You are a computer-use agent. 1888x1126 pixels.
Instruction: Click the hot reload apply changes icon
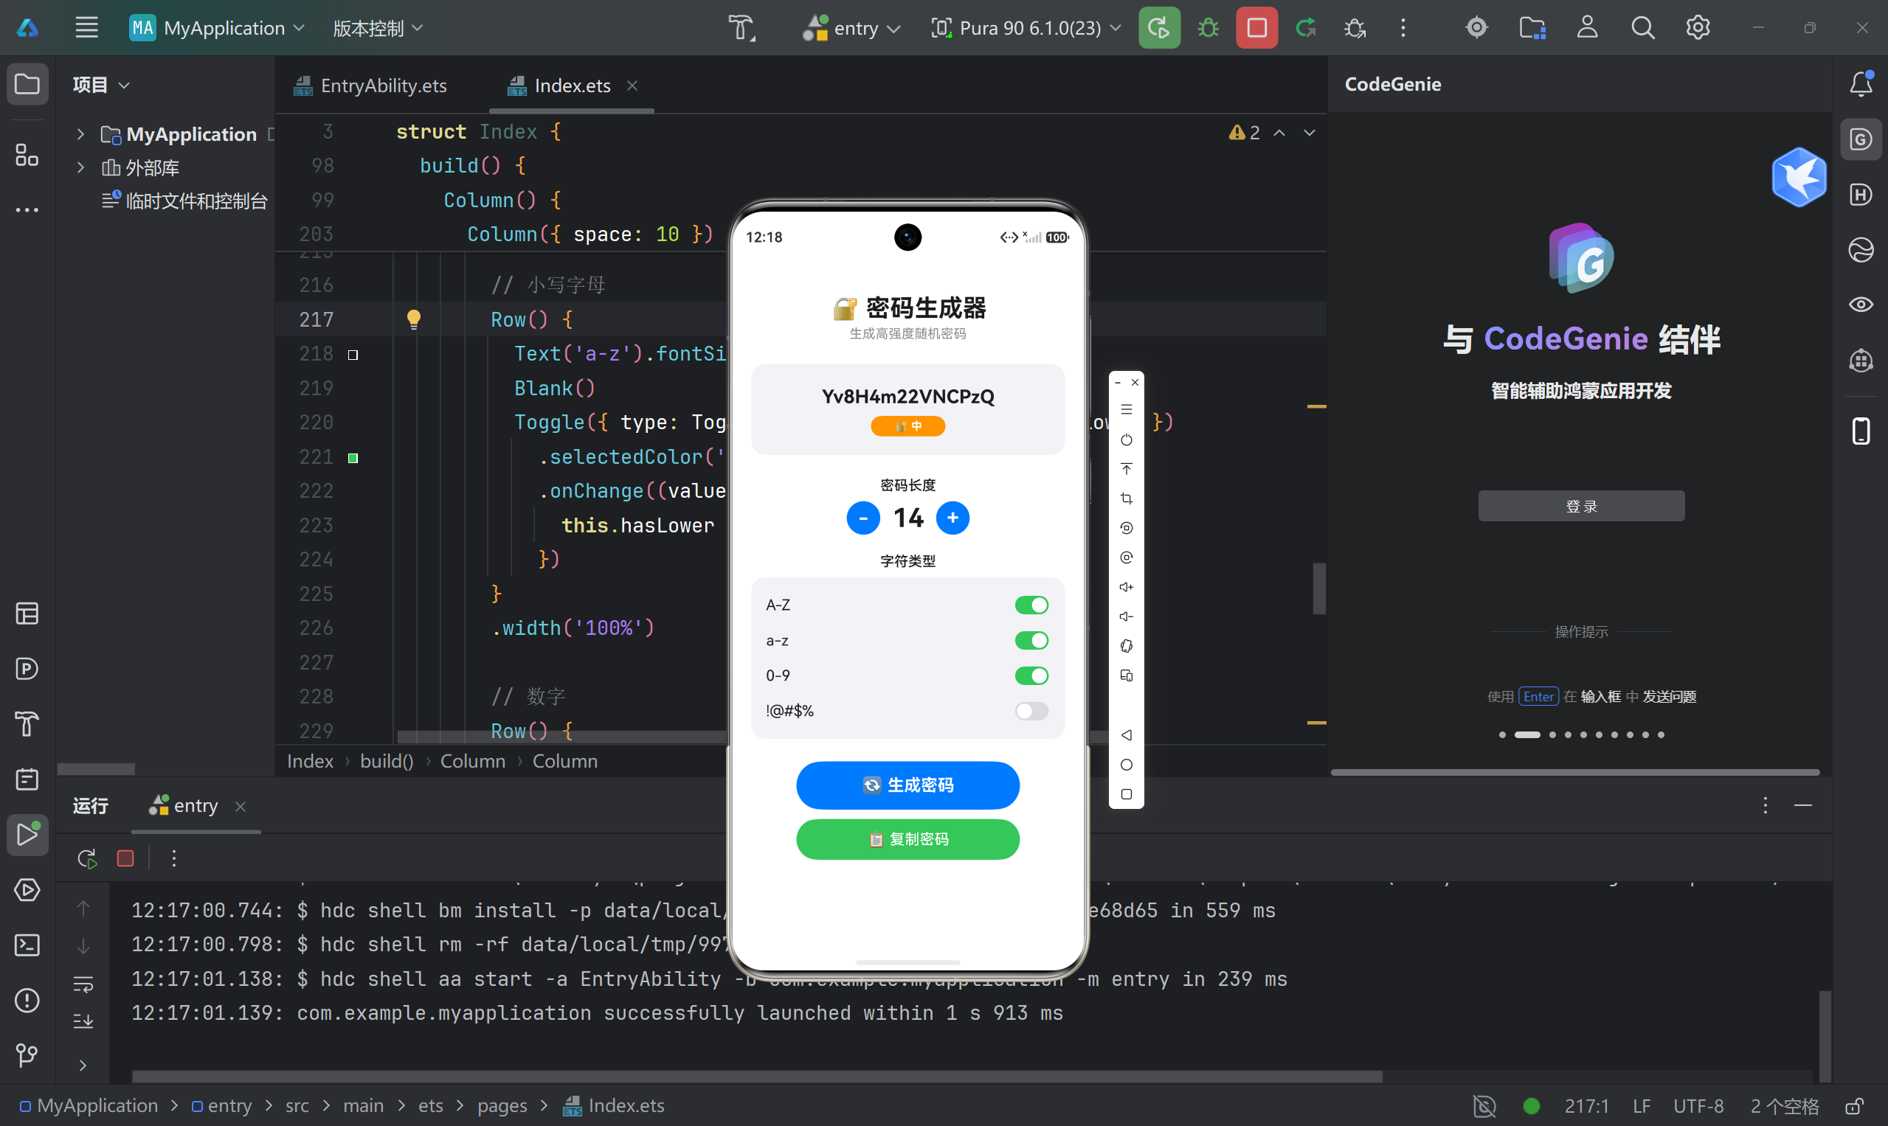point(1306,28)
